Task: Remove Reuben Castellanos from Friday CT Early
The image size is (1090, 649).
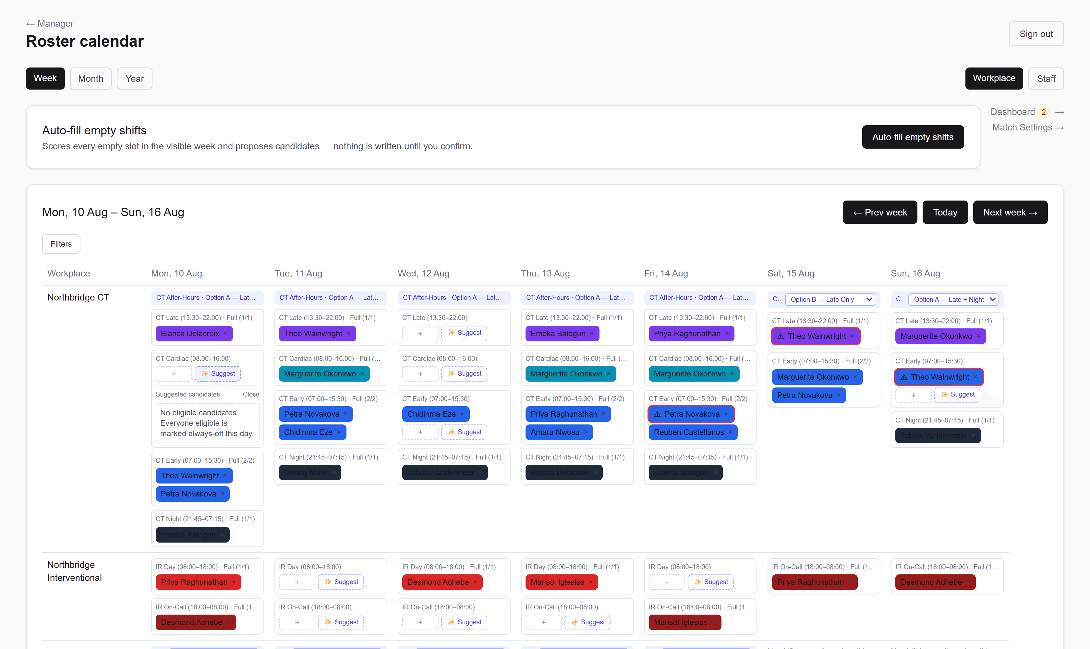Action: pos(730,432)
